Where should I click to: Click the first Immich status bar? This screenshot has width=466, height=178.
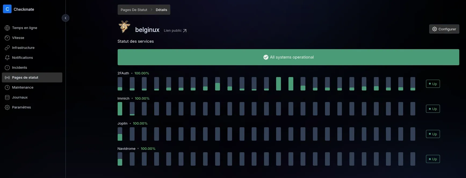(x=120, y=109)
